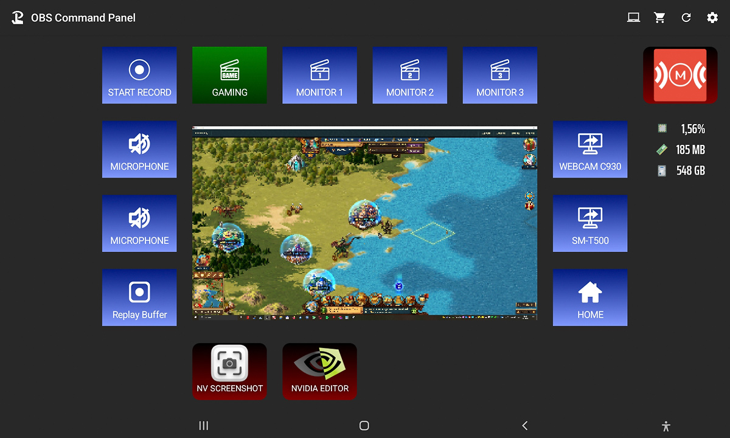Click the red M broadcast icon
This screenshot has width=730, height=438.
tap(680, 75)
